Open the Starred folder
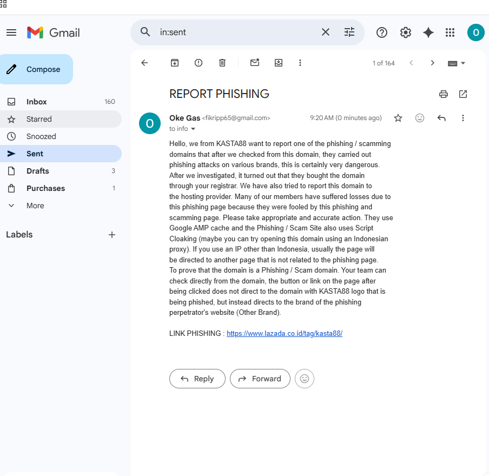Screen dimensions: 489x476 [61, 119]
